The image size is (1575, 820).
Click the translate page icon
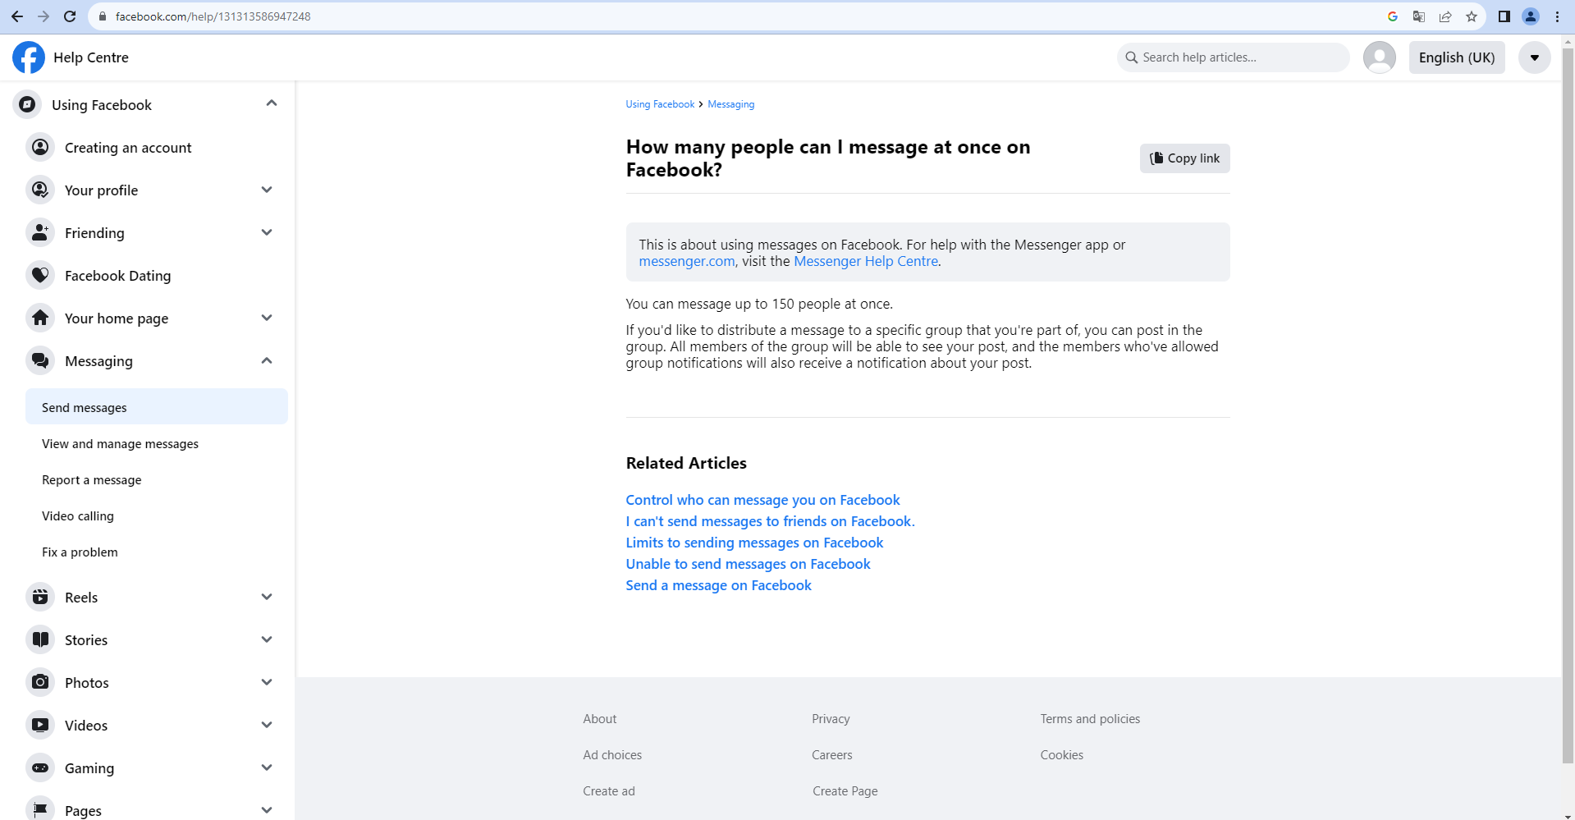[x=1419, y=16]
